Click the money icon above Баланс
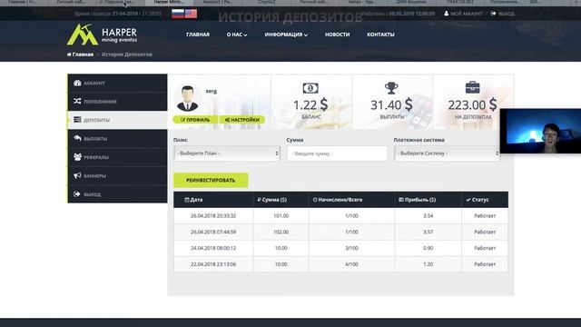Screen dimensions: 581x327 pos(310,88)
